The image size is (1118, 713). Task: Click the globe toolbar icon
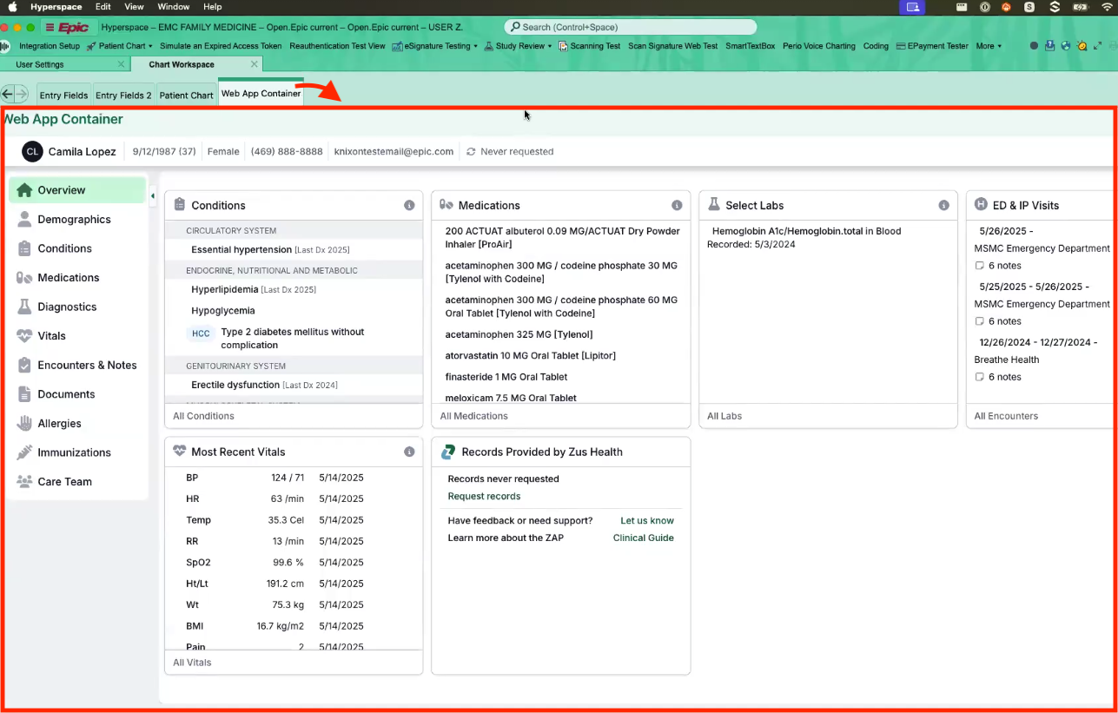pyautogui.click(x=1065, y=46)
